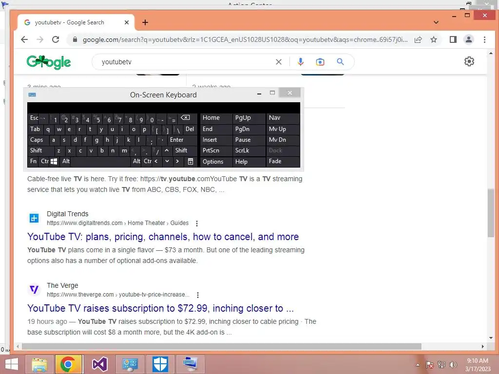This screenshot has height=374, width=499.
Task: Toggle Caps lock on On-Screen Keyboard
Action: pos(38,140)
